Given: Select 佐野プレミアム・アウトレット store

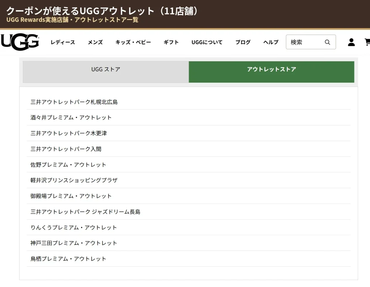Looking at the screenshot, I should [x=189, y=164].
